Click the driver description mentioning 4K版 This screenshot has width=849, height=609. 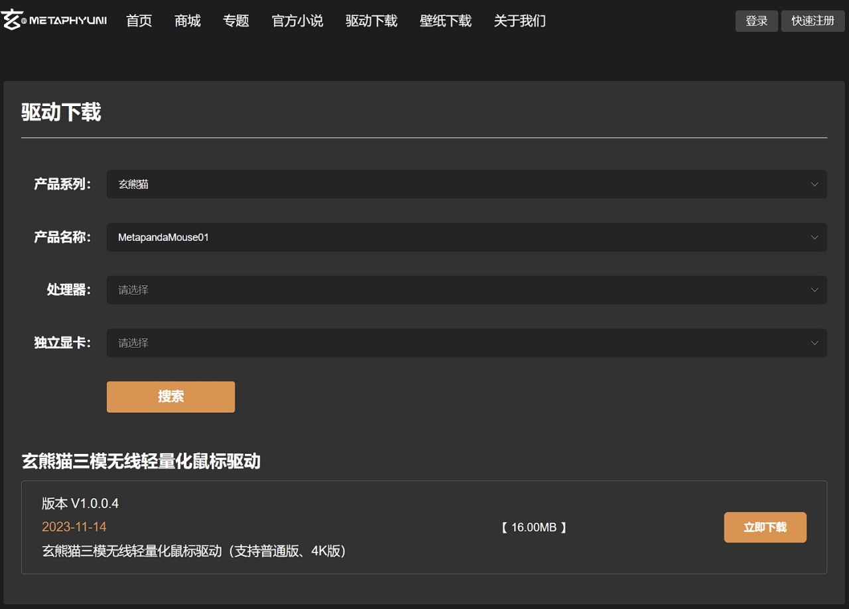point(194,551)
